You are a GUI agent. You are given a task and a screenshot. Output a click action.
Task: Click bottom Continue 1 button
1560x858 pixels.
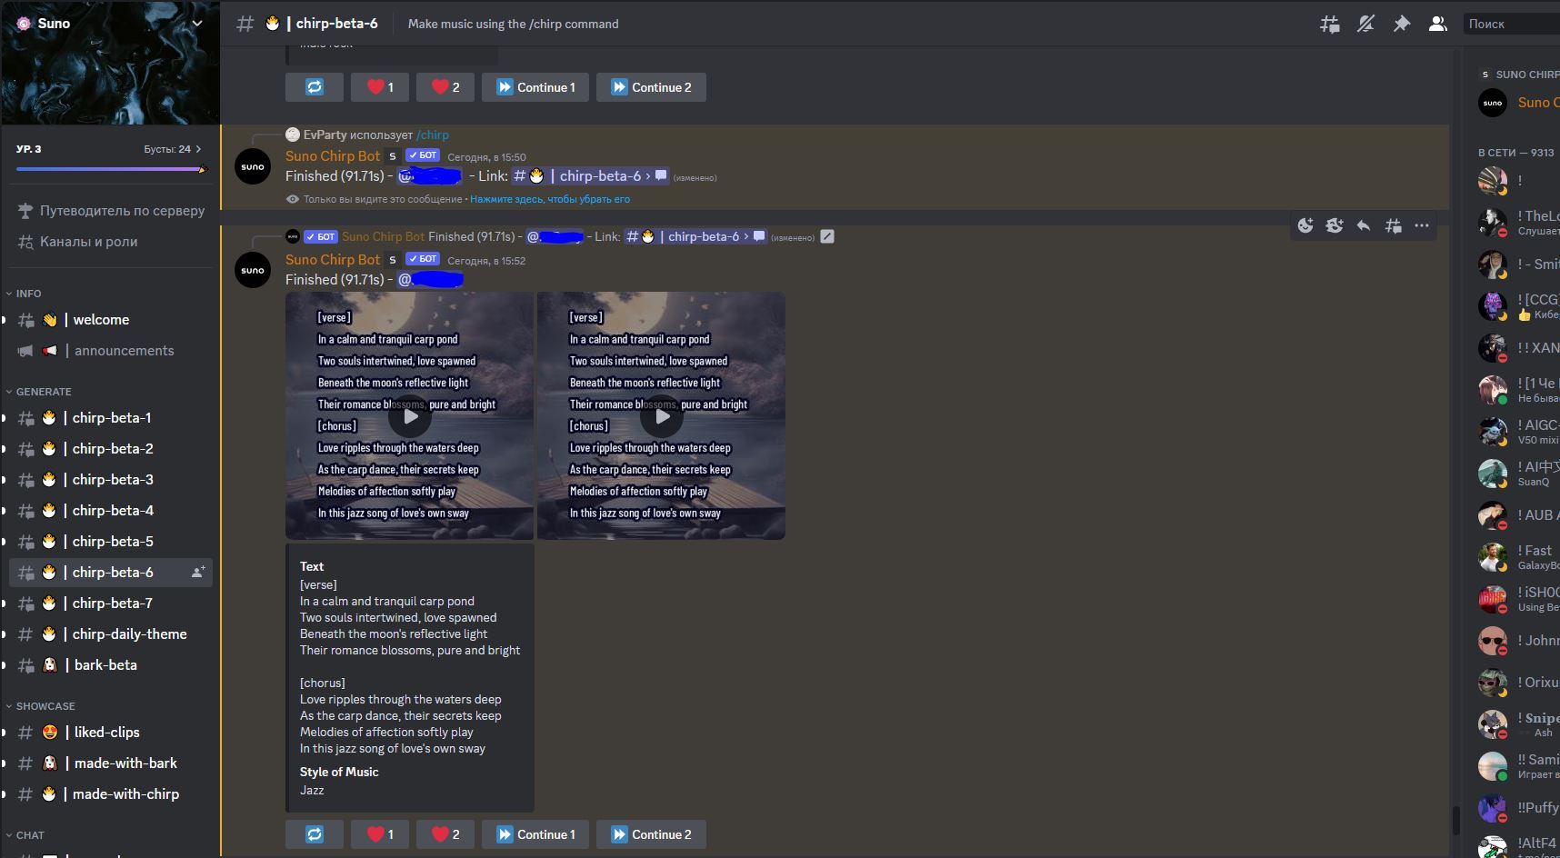point(535,834)
